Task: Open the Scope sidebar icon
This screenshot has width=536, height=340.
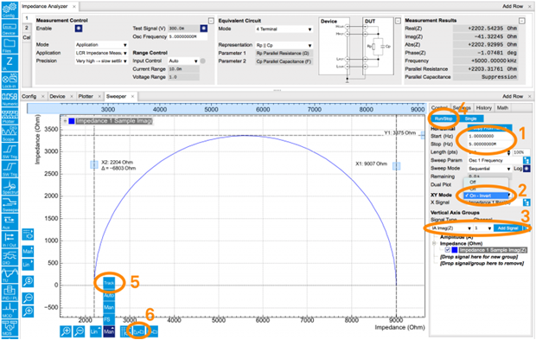Action: click(10, 134)
